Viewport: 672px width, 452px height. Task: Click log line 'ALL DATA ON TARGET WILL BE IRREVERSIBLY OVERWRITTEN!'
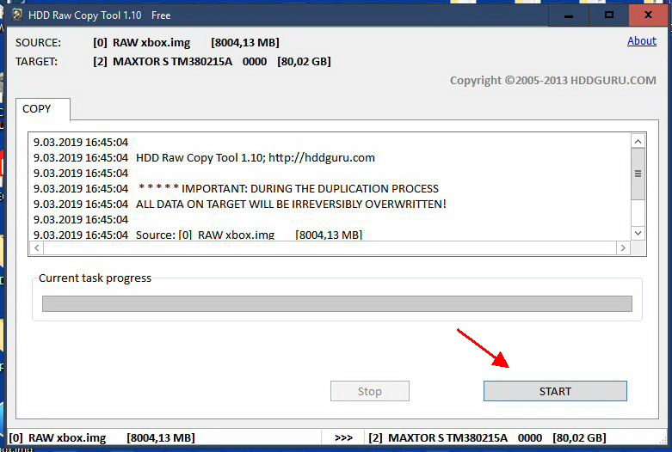[x=291, y=205]
